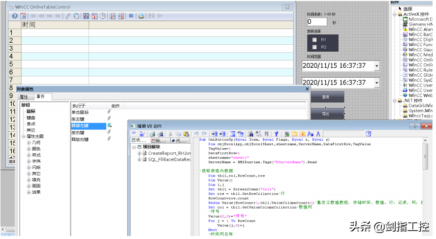Click the print icon in VBS editor toolbar

(x=153, y=133)
